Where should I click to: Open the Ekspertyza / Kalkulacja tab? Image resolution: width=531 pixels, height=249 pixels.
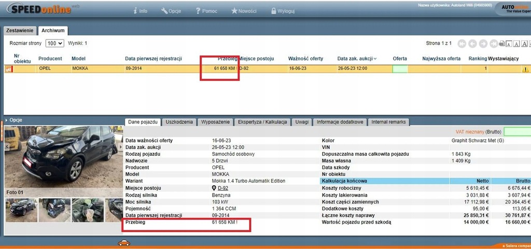click(x=262, y=122)
